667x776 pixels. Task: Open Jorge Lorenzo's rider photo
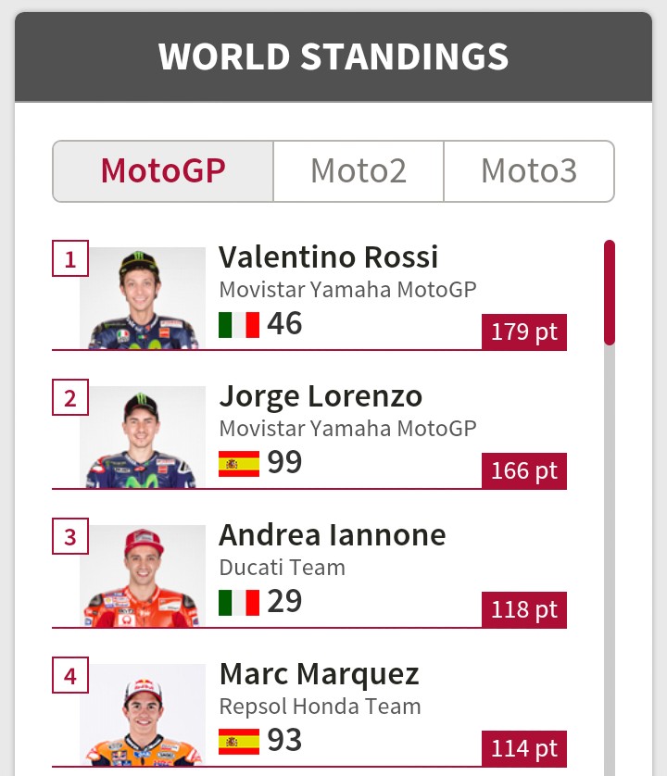[x=143, y=437]
